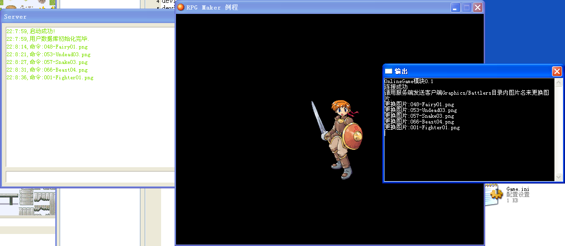The image size is (565, 246).
Task: Click the fighter sprite in the game window
Action: pos(337,139)
